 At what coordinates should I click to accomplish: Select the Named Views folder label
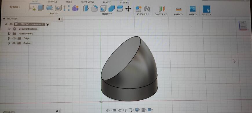[x=25, y=34]
